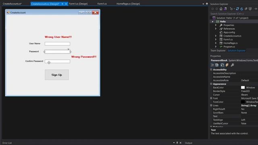Switch Properties to Categorized view
Viewport: 258px width, 145px height.
click(212, 65)
